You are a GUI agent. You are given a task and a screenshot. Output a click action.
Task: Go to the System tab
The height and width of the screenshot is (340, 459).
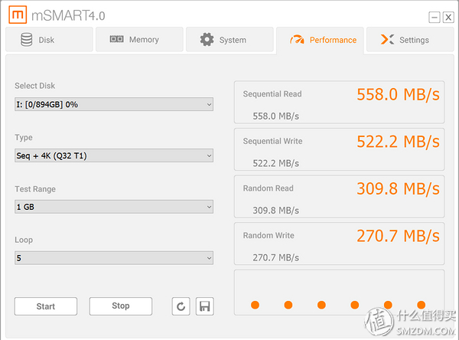tap(229, 40)
